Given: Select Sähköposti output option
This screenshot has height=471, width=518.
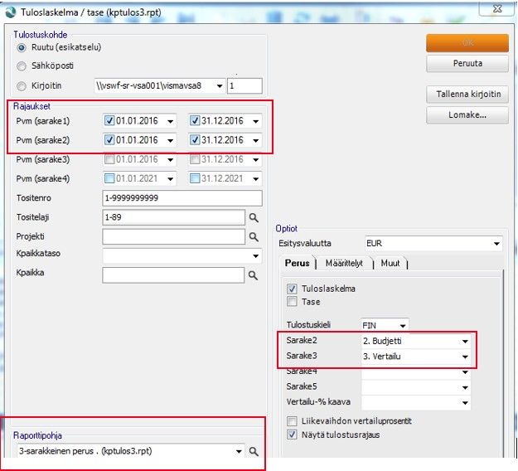Looking at the screenshot, I should click(22, 66).
